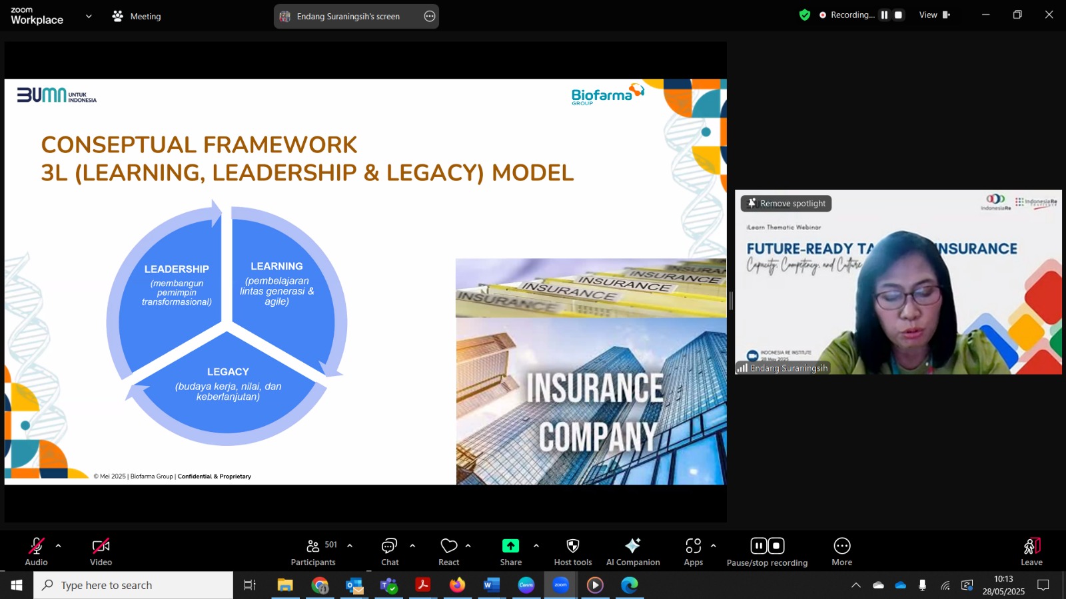Click the Windows search box
Viewport: 1066px width, 599px height.
[133, 585]
